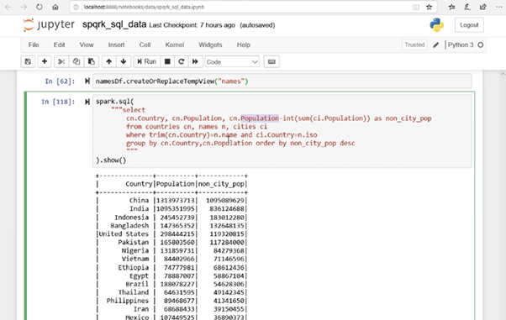This screenshot has width=506, height=320.
Task: Open the View menu
Action: pos(87,45)
